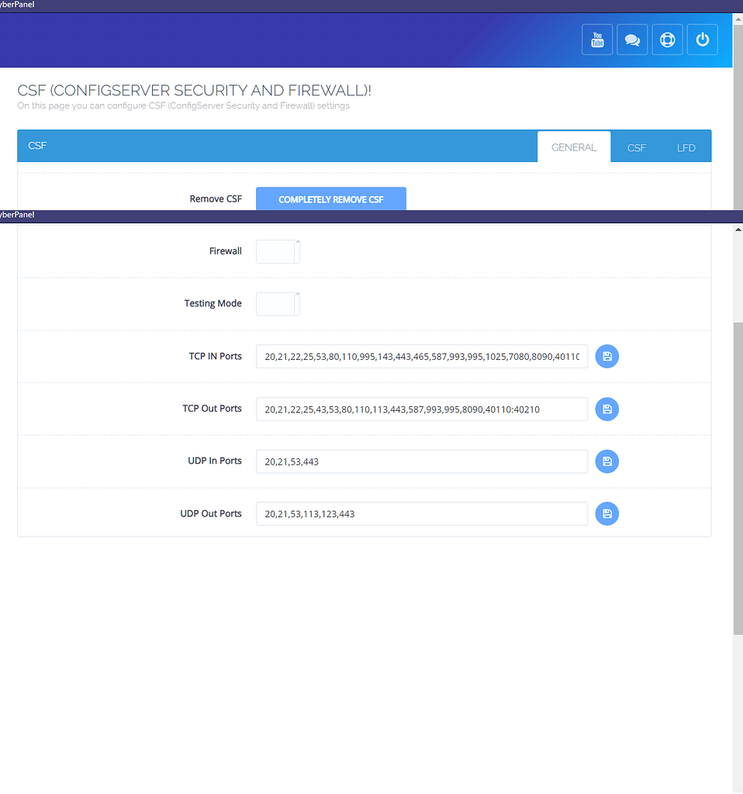743x794 pixels.
Task: Click the 'Remove CSF' label
Action: (x=216, y=199)
